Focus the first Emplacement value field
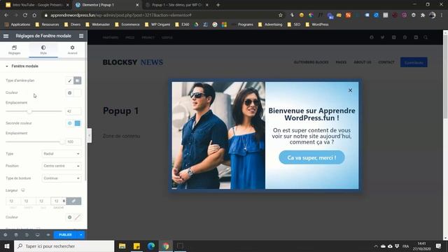Viewport: 448px width, 252px height. [73, 111]
